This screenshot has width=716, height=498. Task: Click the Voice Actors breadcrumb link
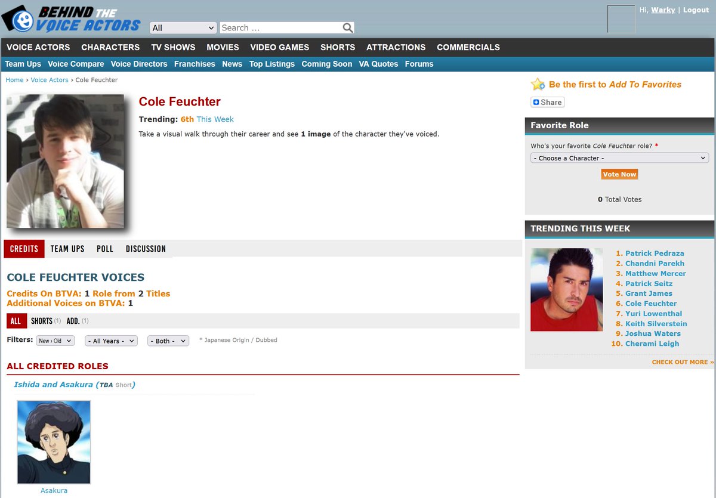click(x=50, y=80)
